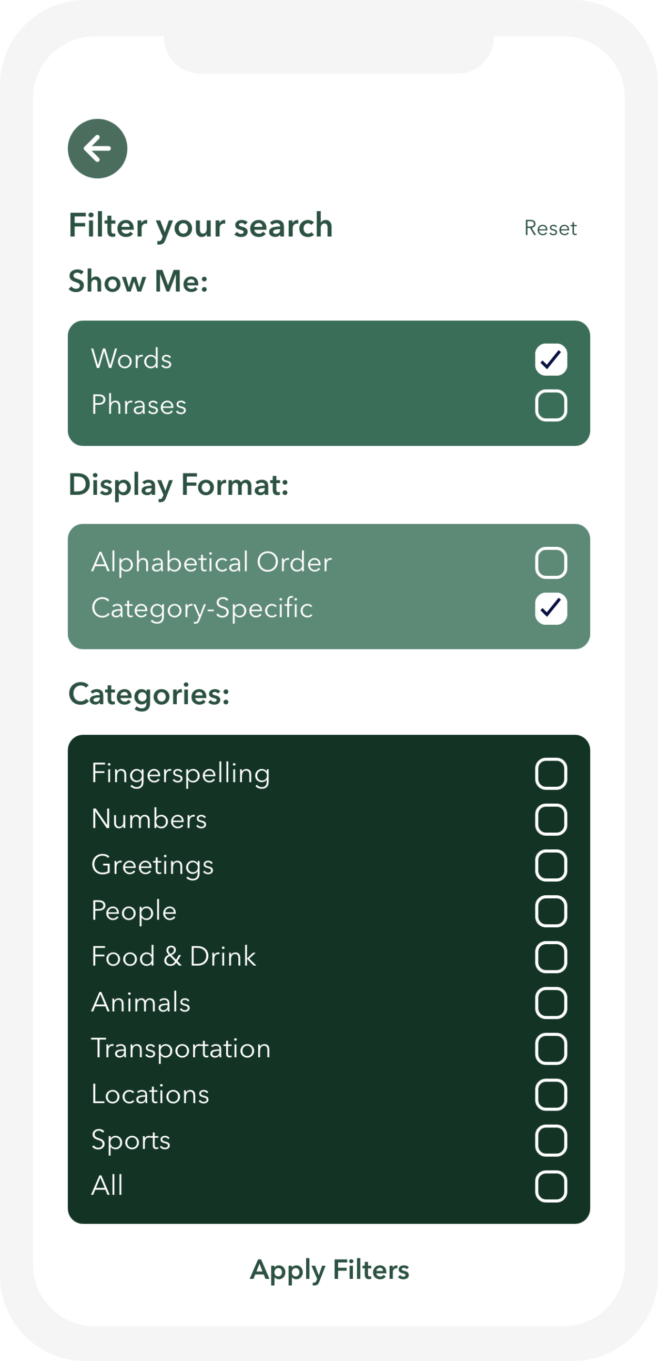The width and height of the screenshot is (658, 1361).
Task: Select Alphabetical Order display format
Action: (x=551, y=563)
